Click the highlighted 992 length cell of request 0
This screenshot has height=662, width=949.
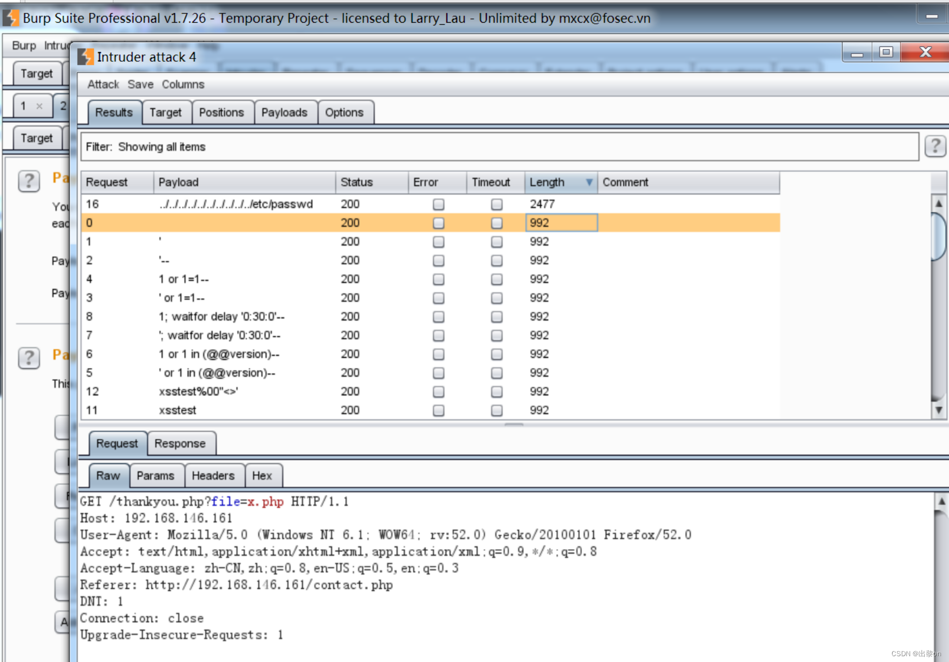coord(561,223)
